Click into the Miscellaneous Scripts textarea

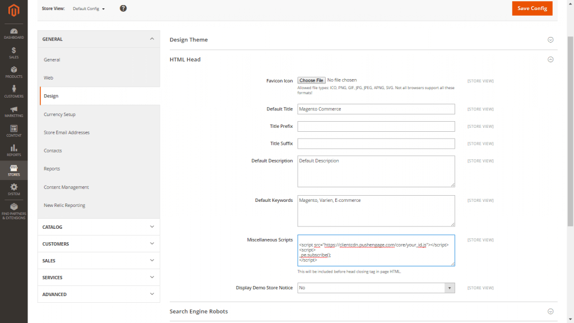point(376,251)
